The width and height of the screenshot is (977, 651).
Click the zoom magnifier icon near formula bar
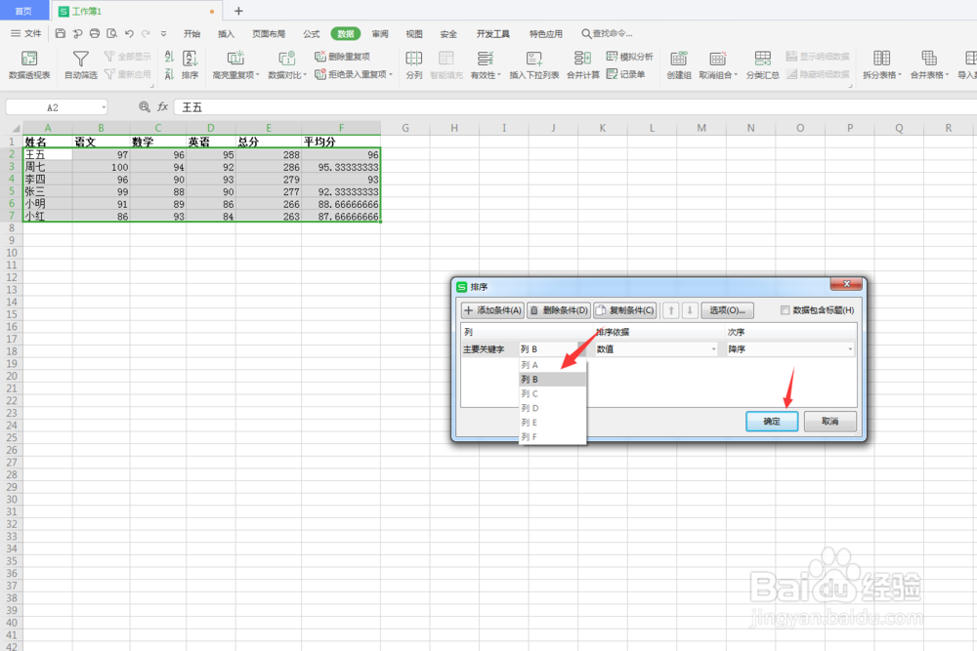click(x=145, y=107)
